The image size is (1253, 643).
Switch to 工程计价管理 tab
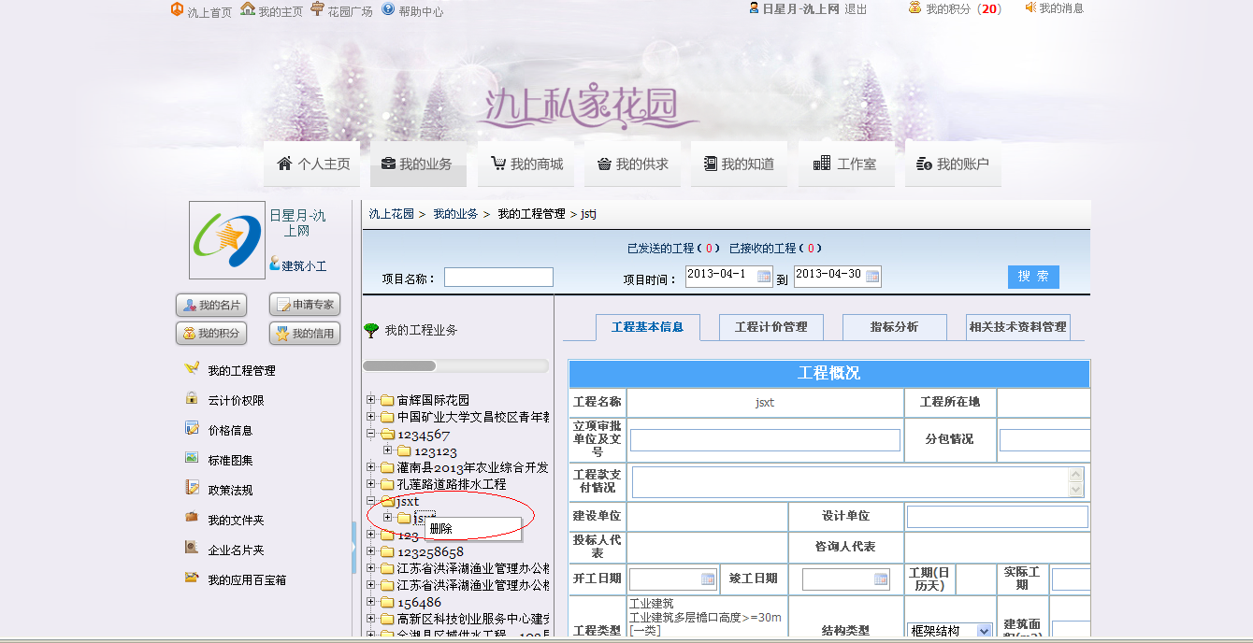click(771, 327)
